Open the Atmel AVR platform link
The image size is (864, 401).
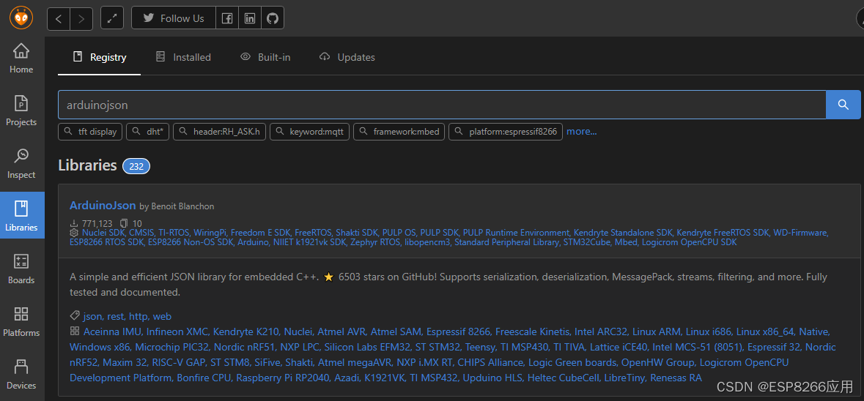[x=341, y=331]
